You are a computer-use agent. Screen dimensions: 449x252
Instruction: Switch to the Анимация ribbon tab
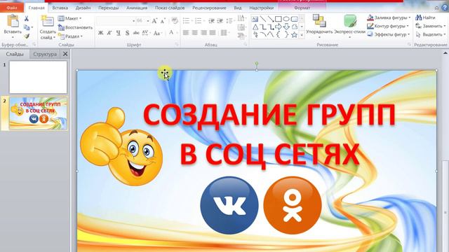click(x=137, y=8)
